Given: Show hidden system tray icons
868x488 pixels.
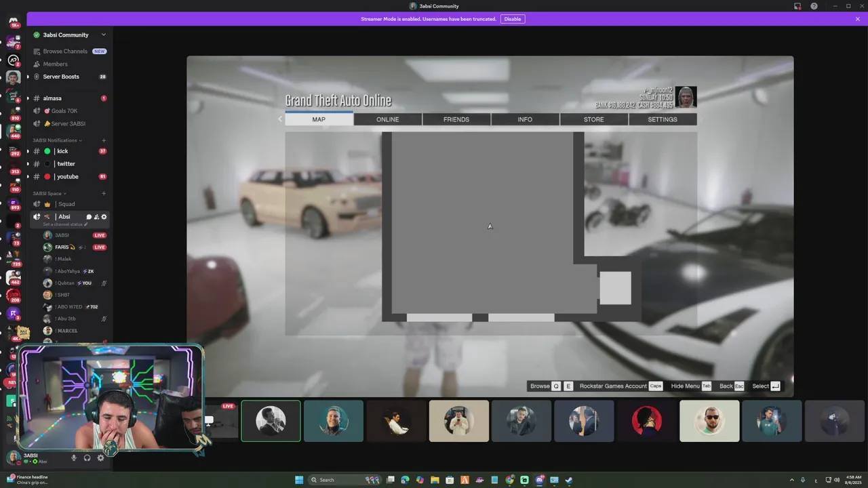Looking at the screenshot, I should tap(791, 480).
